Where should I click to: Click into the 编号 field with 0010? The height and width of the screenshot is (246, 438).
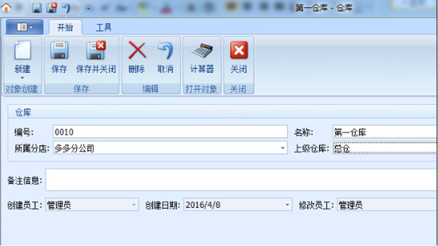click(x=170, y=131)
